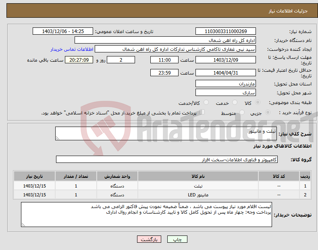Click the date 1403/12/15 in مانیتور LED row
The width and height of the screenshot is (318, 250).
(x=35, y=195)
